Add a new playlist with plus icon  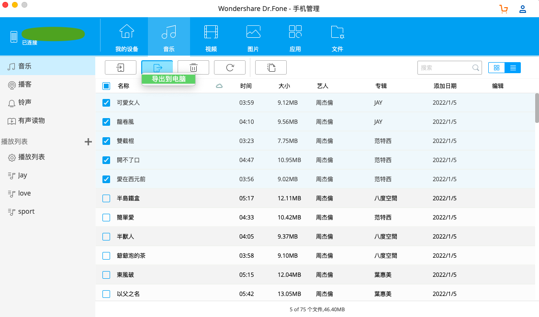(x=89, y=142)
